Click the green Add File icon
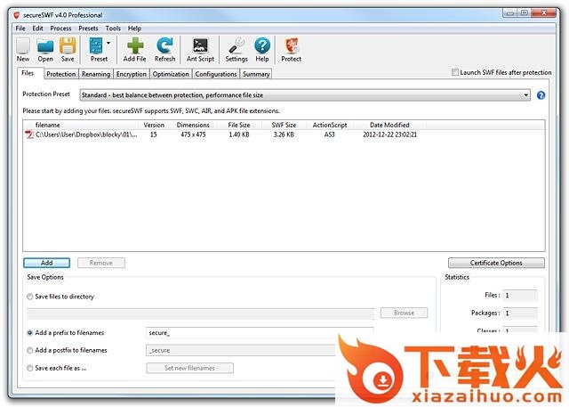The width and height of the screenshot is (569, 407). pos(134,46)
